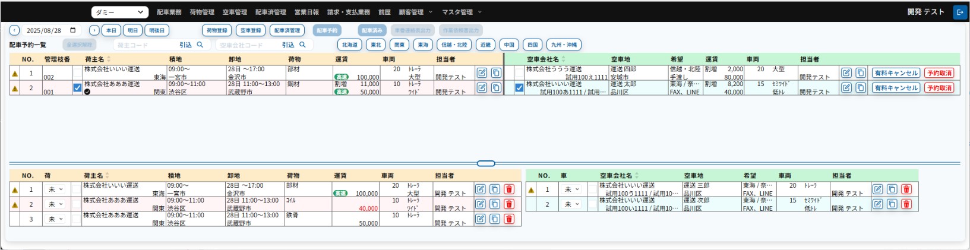Uncheck the 運送 太郎 vehicle row checkbox

point(519,88)
